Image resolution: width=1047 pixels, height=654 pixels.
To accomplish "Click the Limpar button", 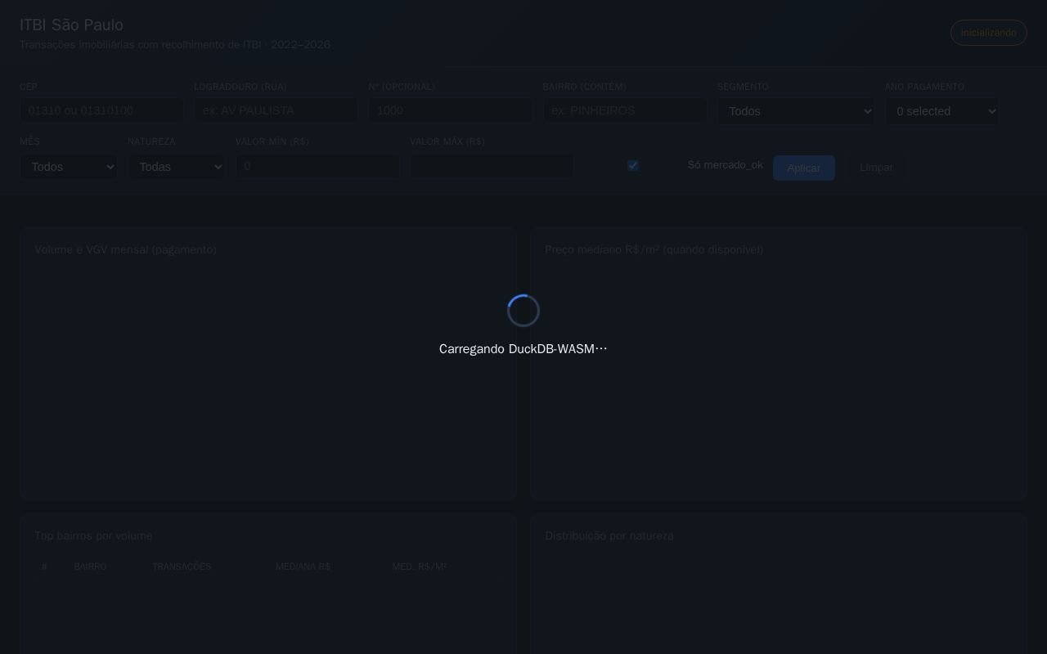I will tap(876, 168).
